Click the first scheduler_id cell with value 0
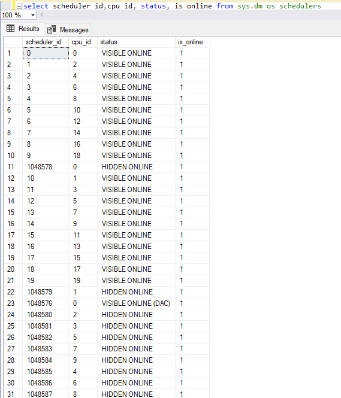 click(x=46, y=53)
